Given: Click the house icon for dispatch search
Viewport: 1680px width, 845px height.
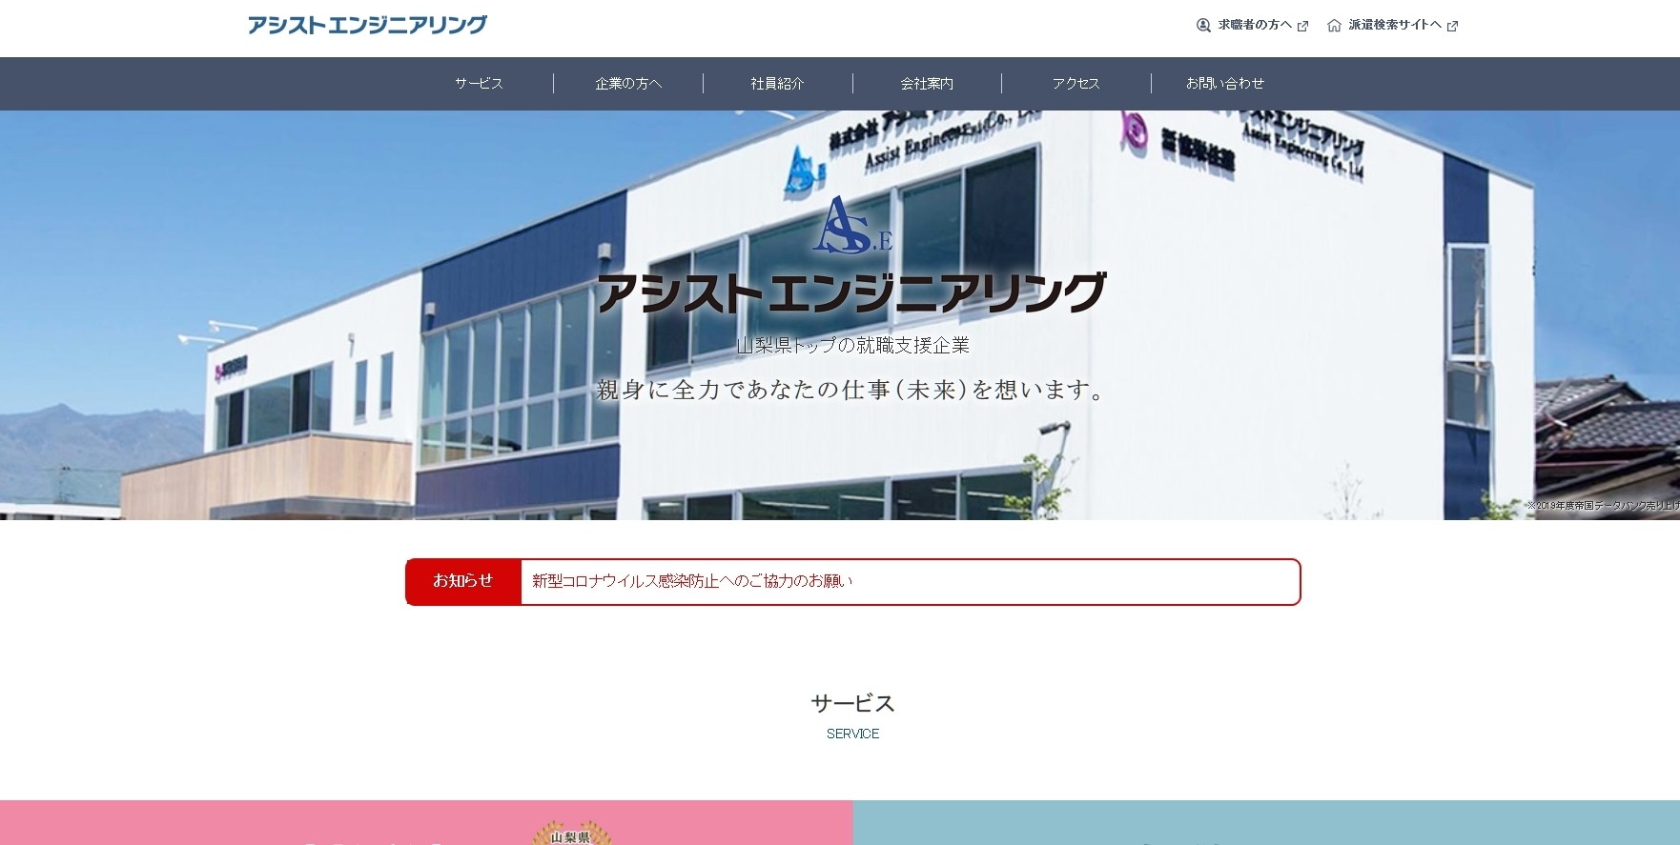Looking at the screenshot, I should point(1334,26).
